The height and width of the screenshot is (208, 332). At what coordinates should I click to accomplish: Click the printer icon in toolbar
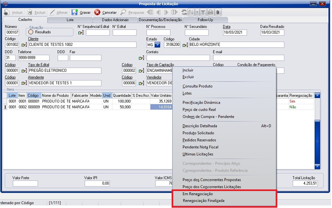coord(210,12)
